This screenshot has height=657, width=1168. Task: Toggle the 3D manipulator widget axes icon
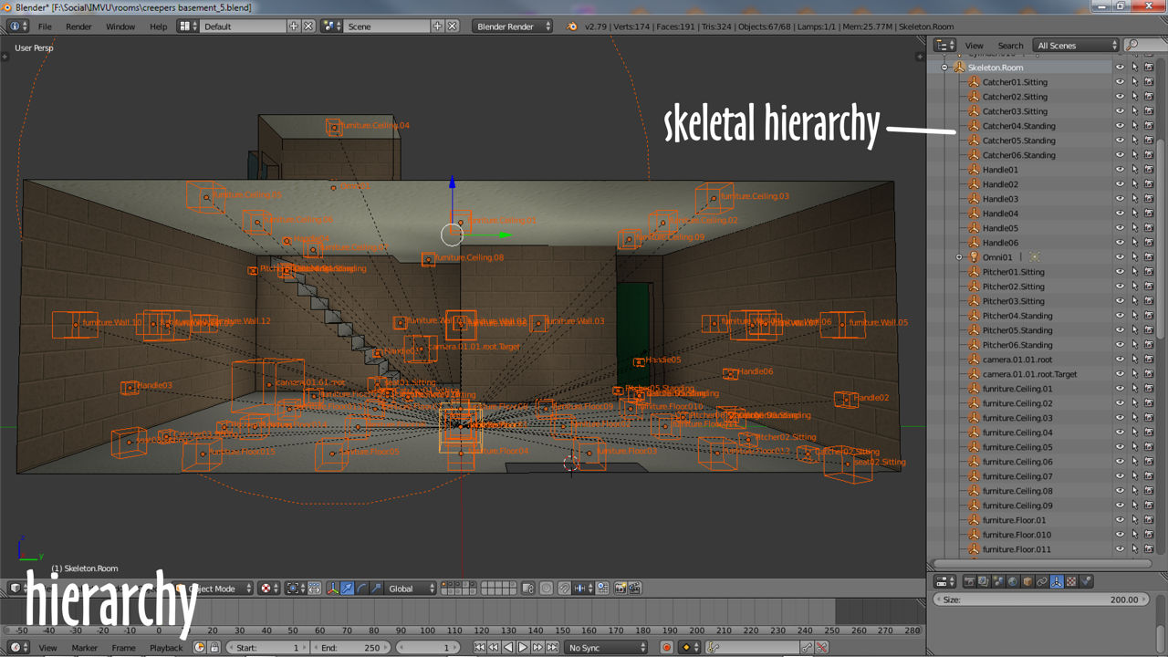[x=332, y=589]
